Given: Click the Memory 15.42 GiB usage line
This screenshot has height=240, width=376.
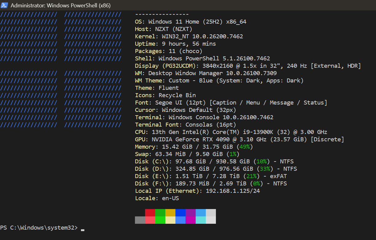Looking at the screenshot, I should (194, 147).
